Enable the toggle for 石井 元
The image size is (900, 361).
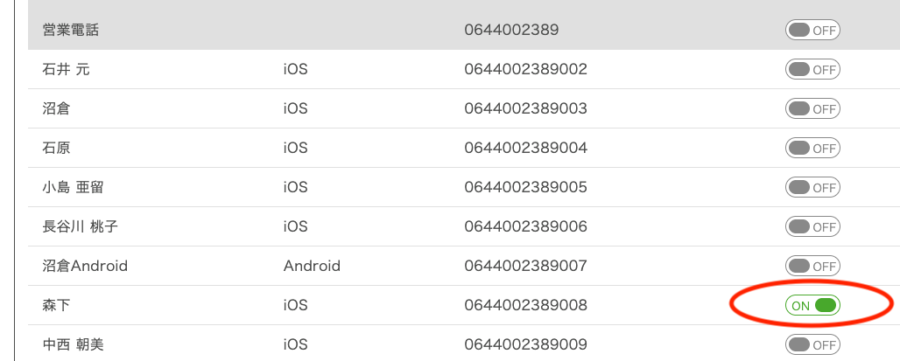pos(812,70)
